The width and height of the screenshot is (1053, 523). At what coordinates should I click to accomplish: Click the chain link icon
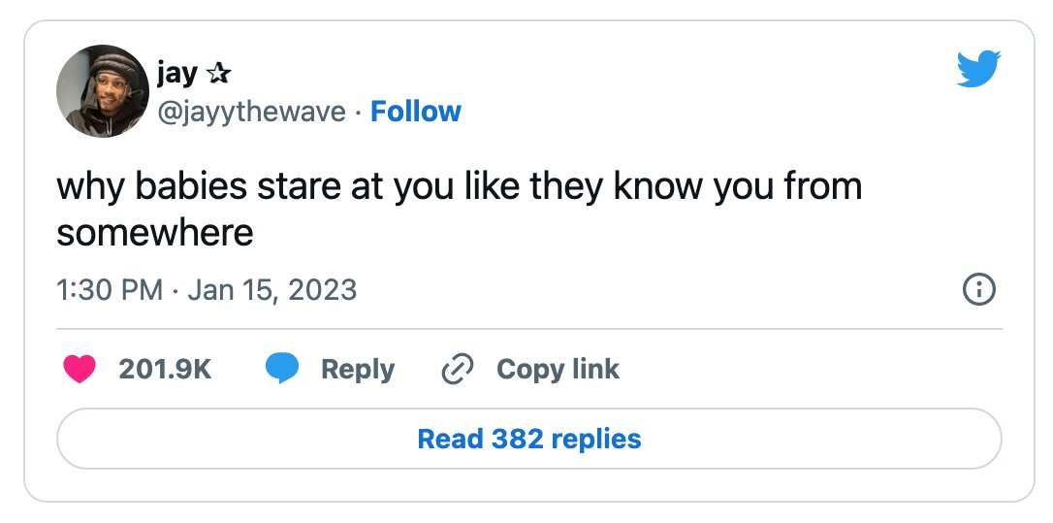pos(458,369)
